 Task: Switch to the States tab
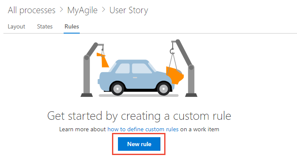pyautogui.click(x=45, y=27)
